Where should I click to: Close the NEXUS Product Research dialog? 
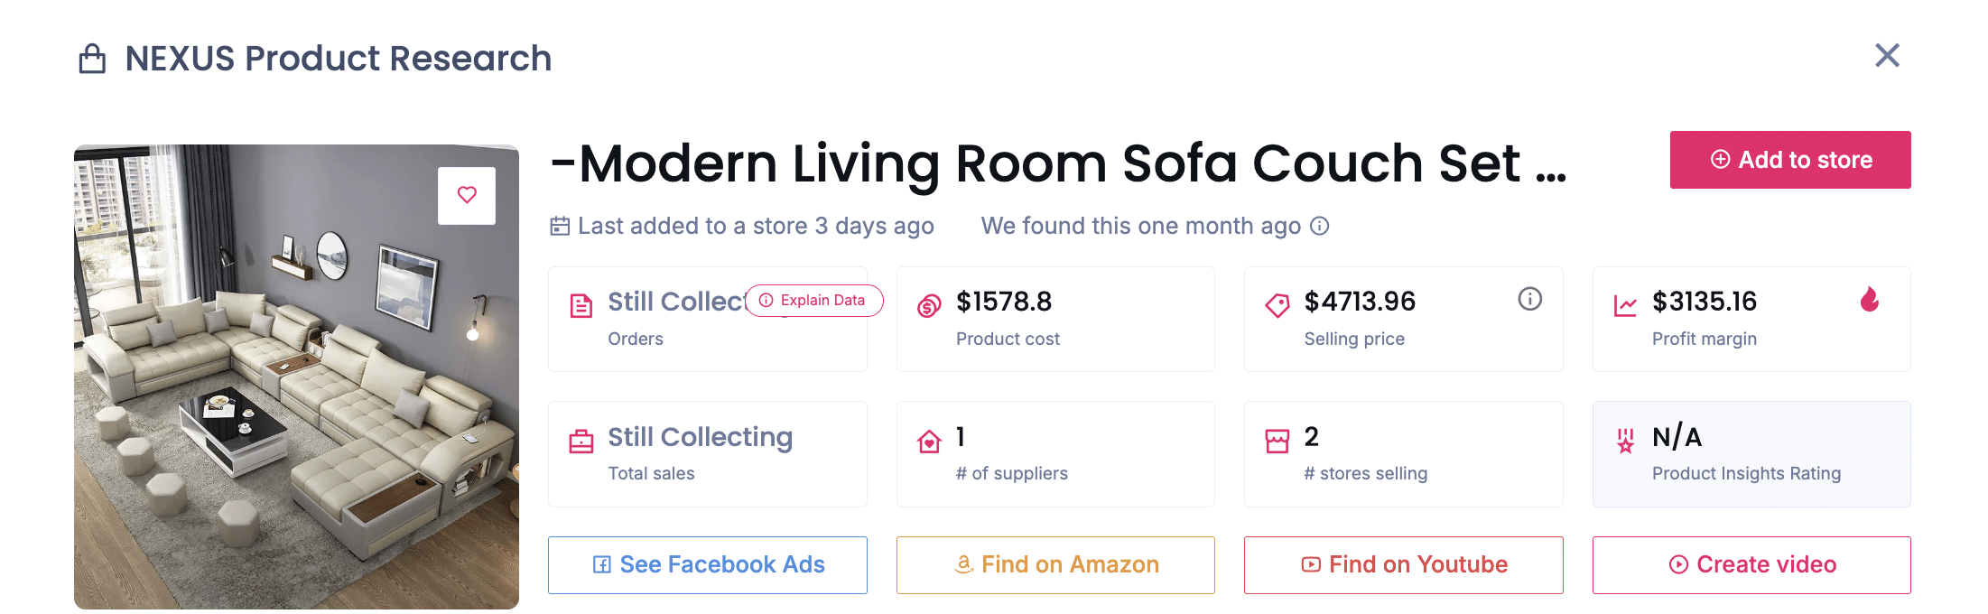[x=1887, y=56]
